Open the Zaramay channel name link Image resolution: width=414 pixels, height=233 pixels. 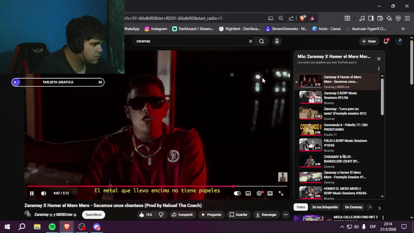click(41, 215)
